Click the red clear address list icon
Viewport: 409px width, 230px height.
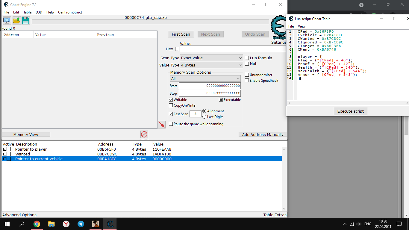coord(144,134)
